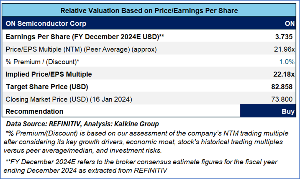
Task: Click the ON ticker symbol cell
Action: click(289, 24)
